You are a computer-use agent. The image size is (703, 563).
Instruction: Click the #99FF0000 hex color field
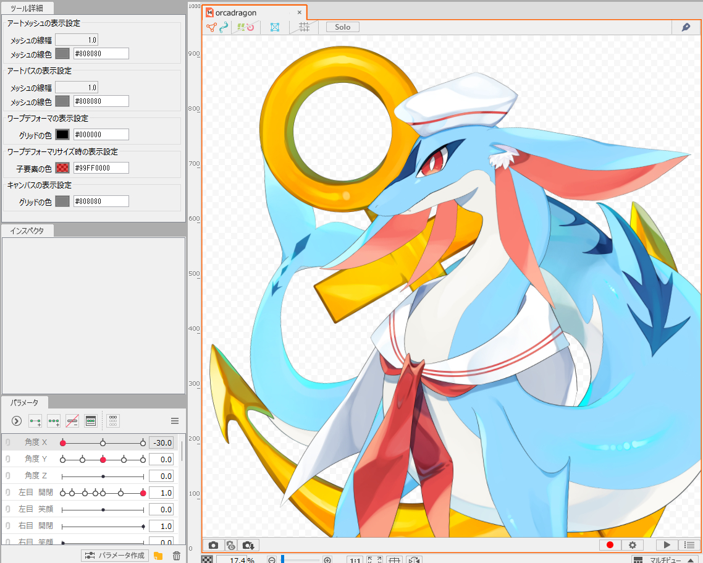click(101, 168)
